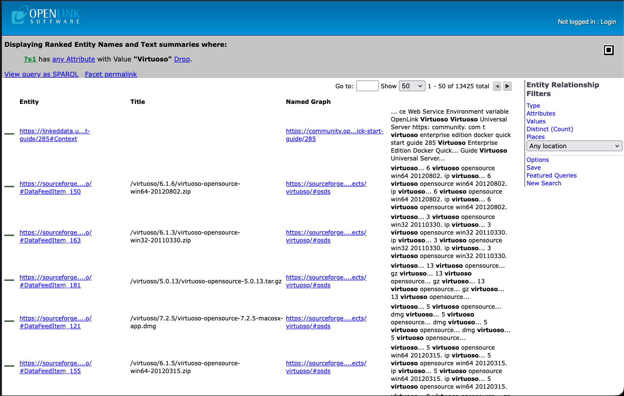
Task: Expand the Any location dropdown
Action: point(574,146)
